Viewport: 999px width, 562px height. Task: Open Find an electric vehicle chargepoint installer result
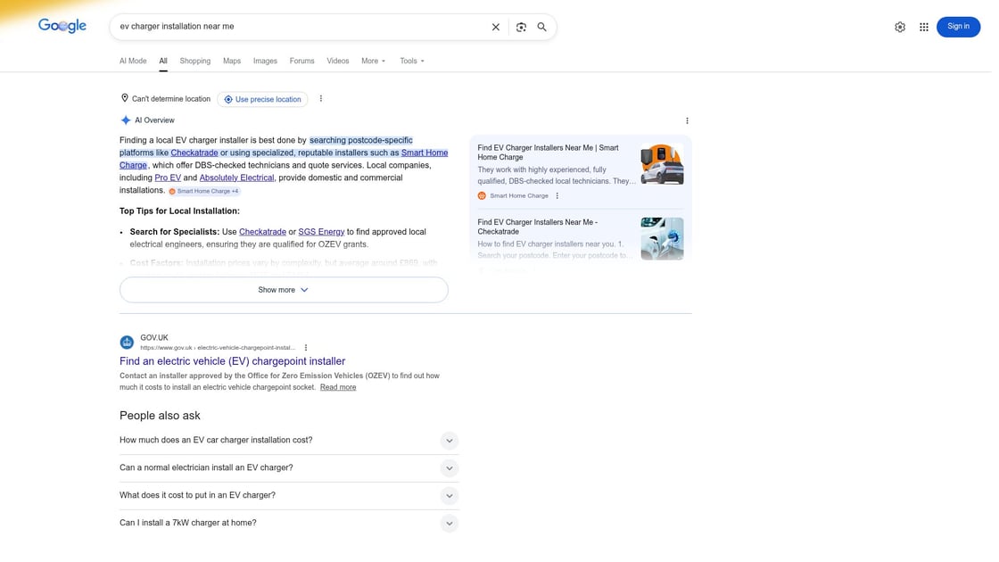[x=232, y=361]
